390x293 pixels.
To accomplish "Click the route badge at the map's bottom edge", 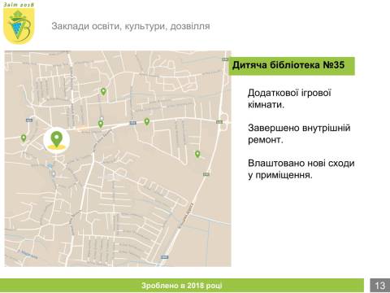I will click(164, 256).
